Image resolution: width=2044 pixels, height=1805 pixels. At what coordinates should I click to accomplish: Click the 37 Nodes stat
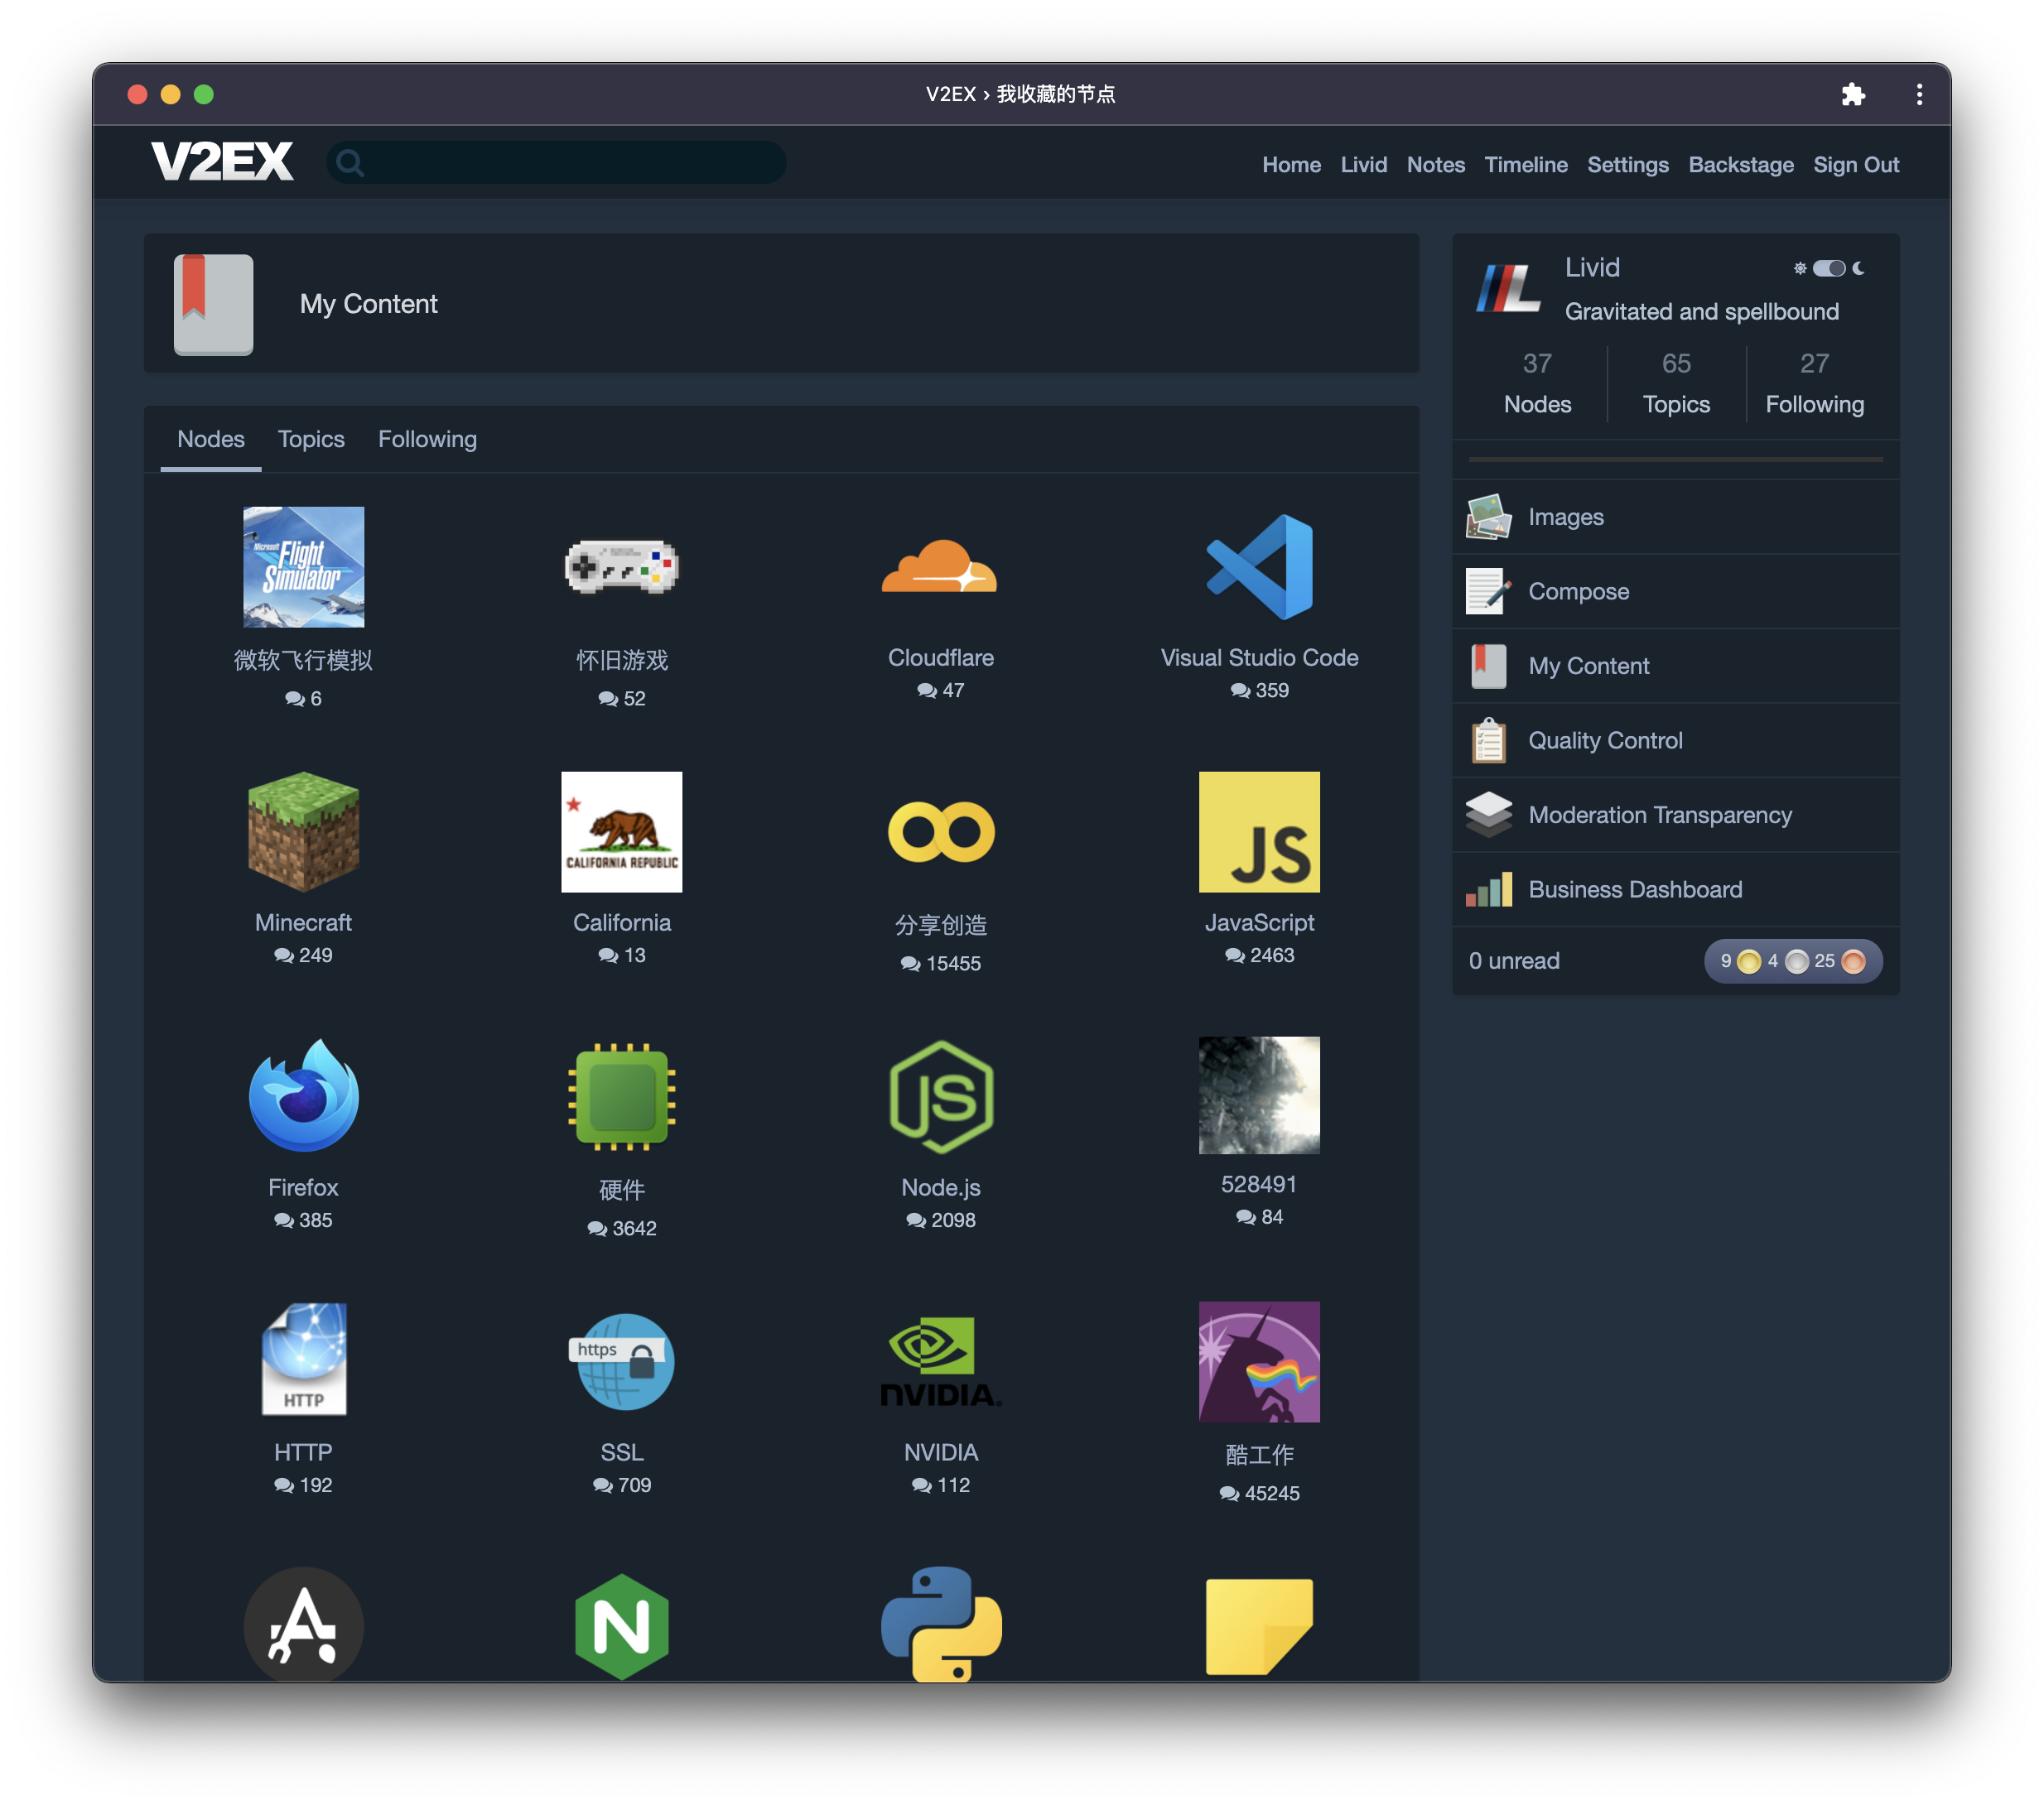[x=1537, y=384]
